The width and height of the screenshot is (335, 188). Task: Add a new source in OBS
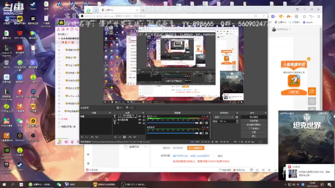[x=115, y=137]
